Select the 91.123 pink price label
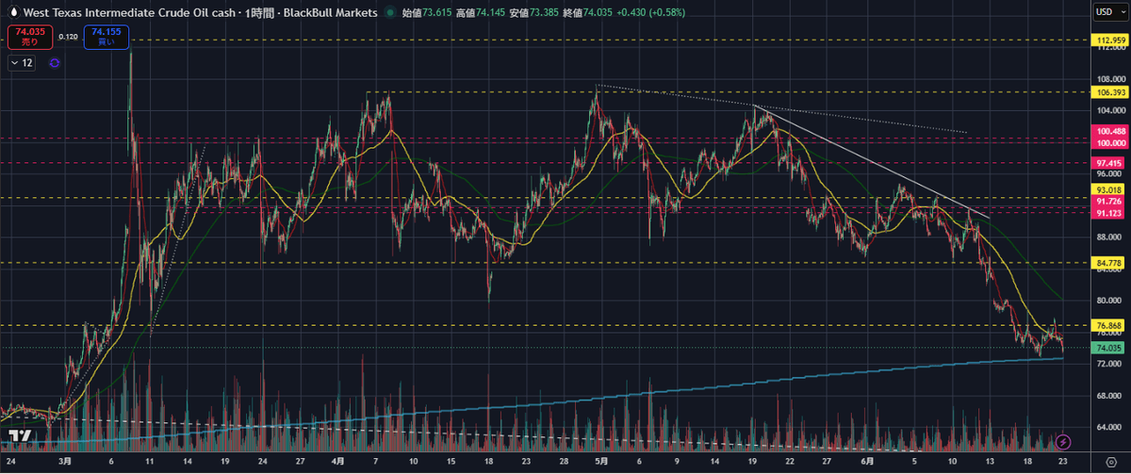 click(x=1107, y=213)
